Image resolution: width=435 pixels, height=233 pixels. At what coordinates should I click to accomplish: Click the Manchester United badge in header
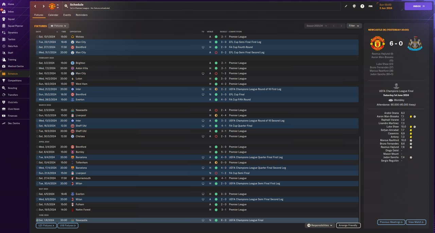[x=52, y=6]
